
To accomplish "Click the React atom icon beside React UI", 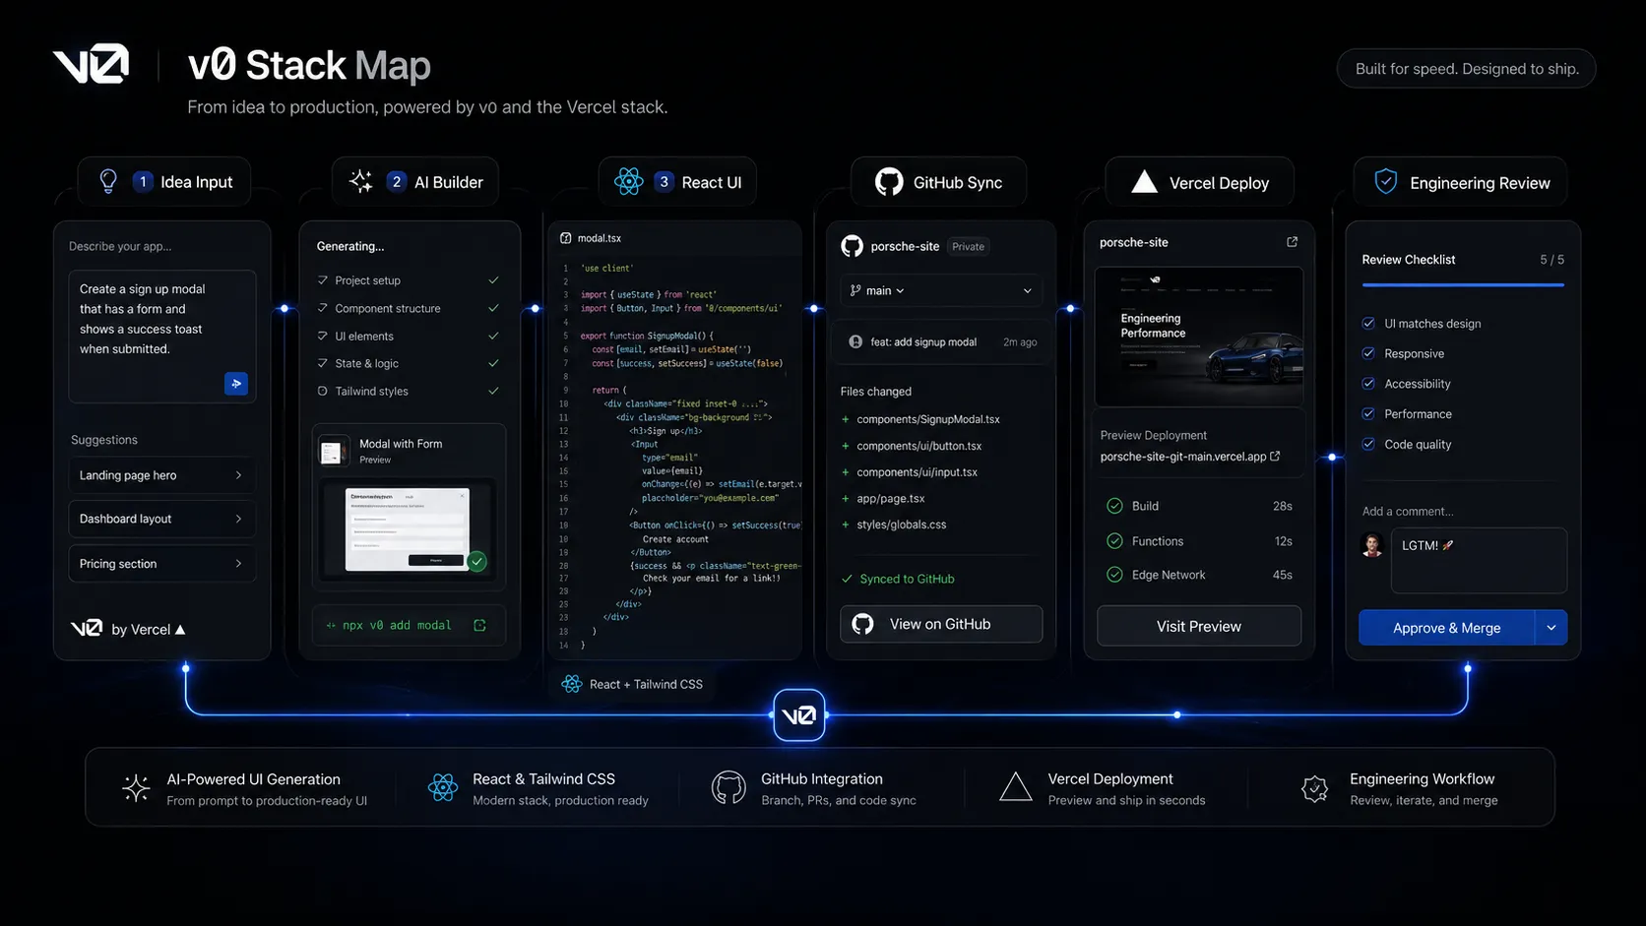I will coord(628,181).
